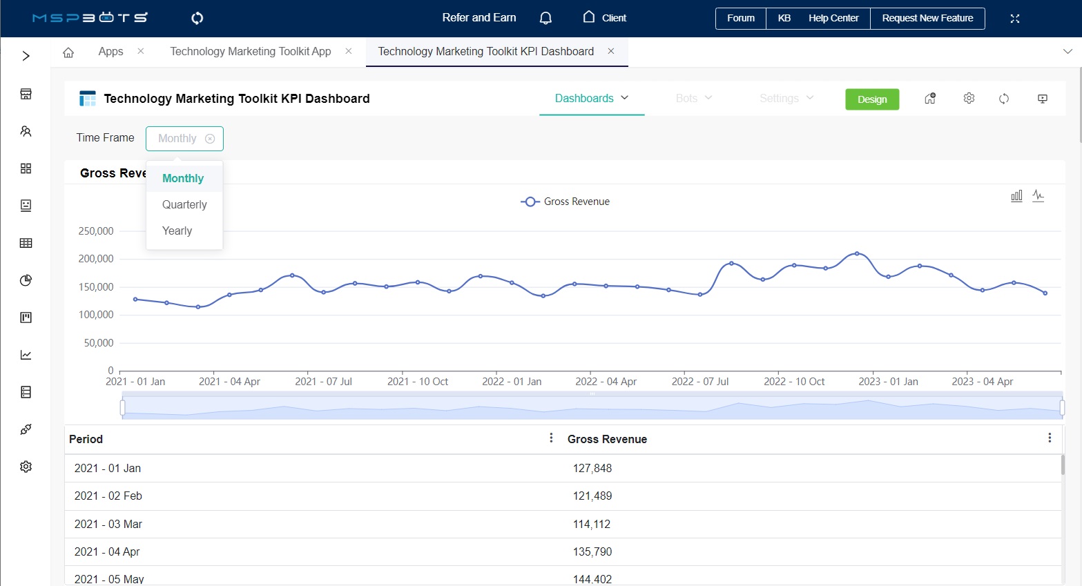Switch to the Apps tab
This screenshot has height=586, width=1082.
(x=111, y=51)
